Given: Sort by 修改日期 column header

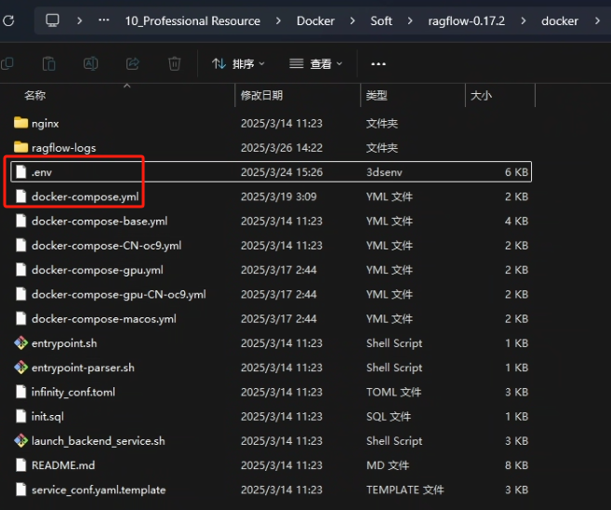Looking at the screenshot, I should point(261,96).
